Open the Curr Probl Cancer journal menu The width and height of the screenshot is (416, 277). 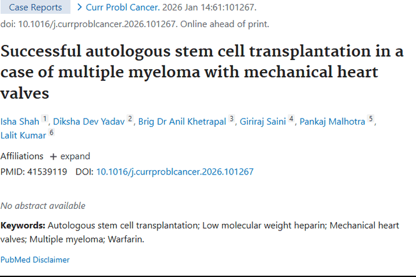[x=122, y=7]
